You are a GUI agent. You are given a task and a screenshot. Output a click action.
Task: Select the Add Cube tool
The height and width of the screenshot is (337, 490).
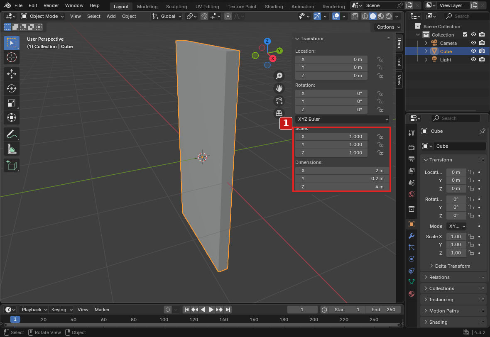(x=12, y=165)
